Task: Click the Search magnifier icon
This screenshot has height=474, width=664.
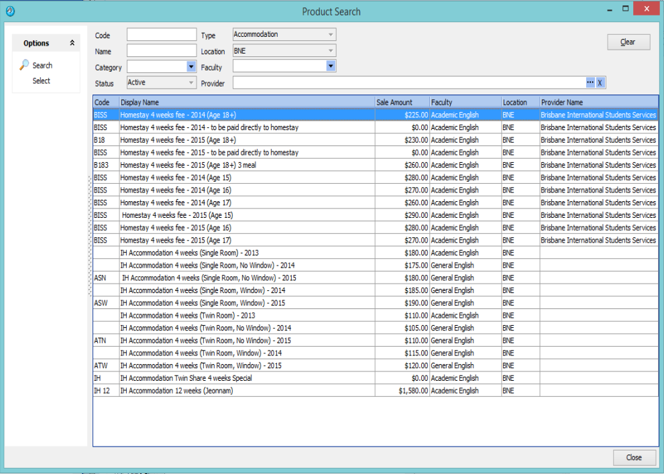Action: (25, 65)
